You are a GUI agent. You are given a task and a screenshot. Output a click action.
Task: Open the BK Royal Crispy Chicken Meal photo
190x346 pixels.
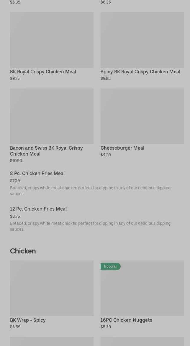(x=52, y=40)
